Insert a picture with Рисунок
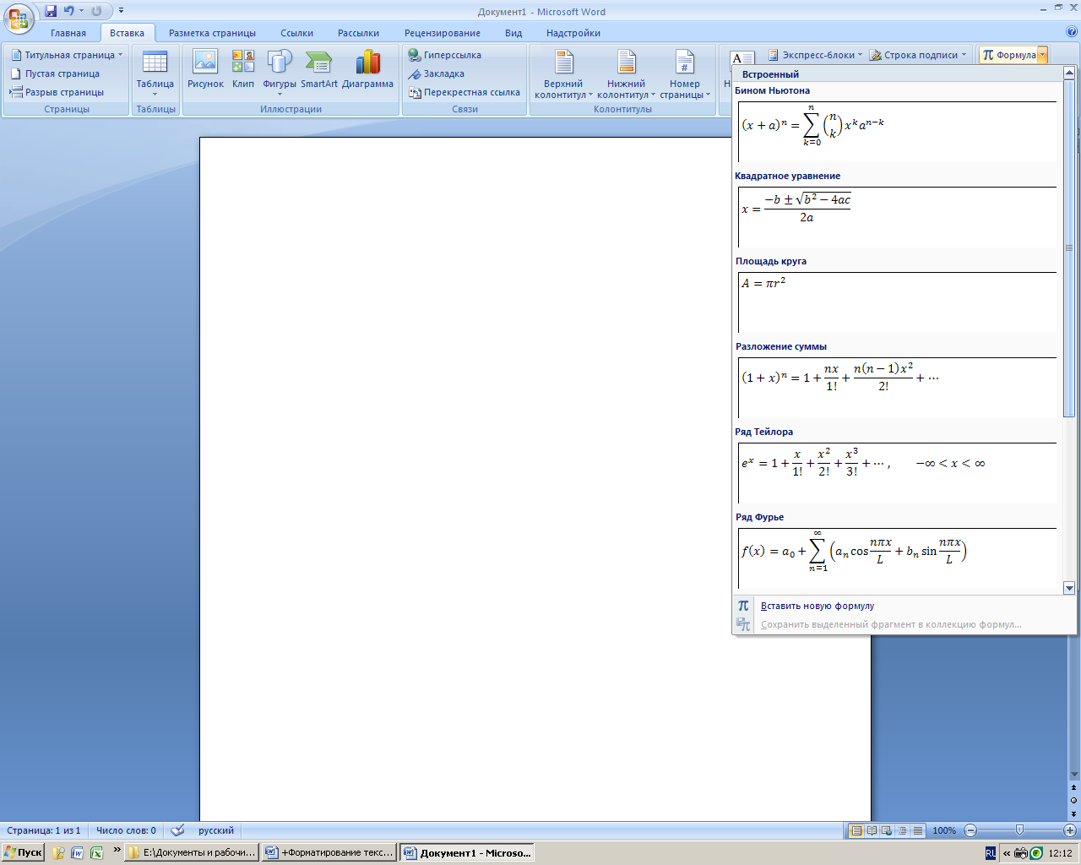Image resolution: width=1081 pixels, height=865 pixels. pos(205,69)
